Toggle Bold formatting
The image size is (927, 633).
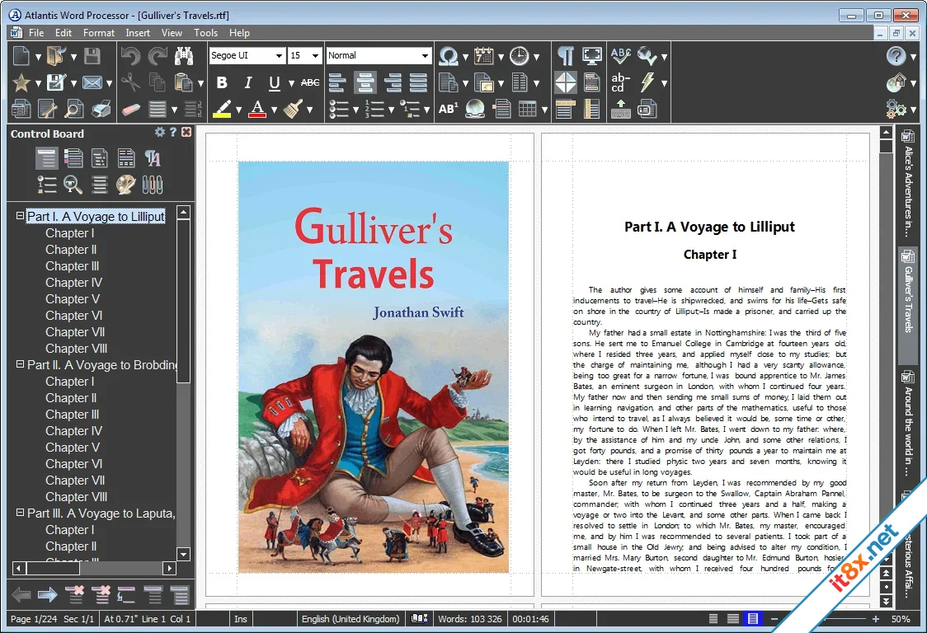(222, 82)
